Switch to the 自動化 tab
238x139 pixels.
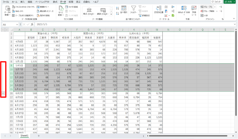pos(87,2)
